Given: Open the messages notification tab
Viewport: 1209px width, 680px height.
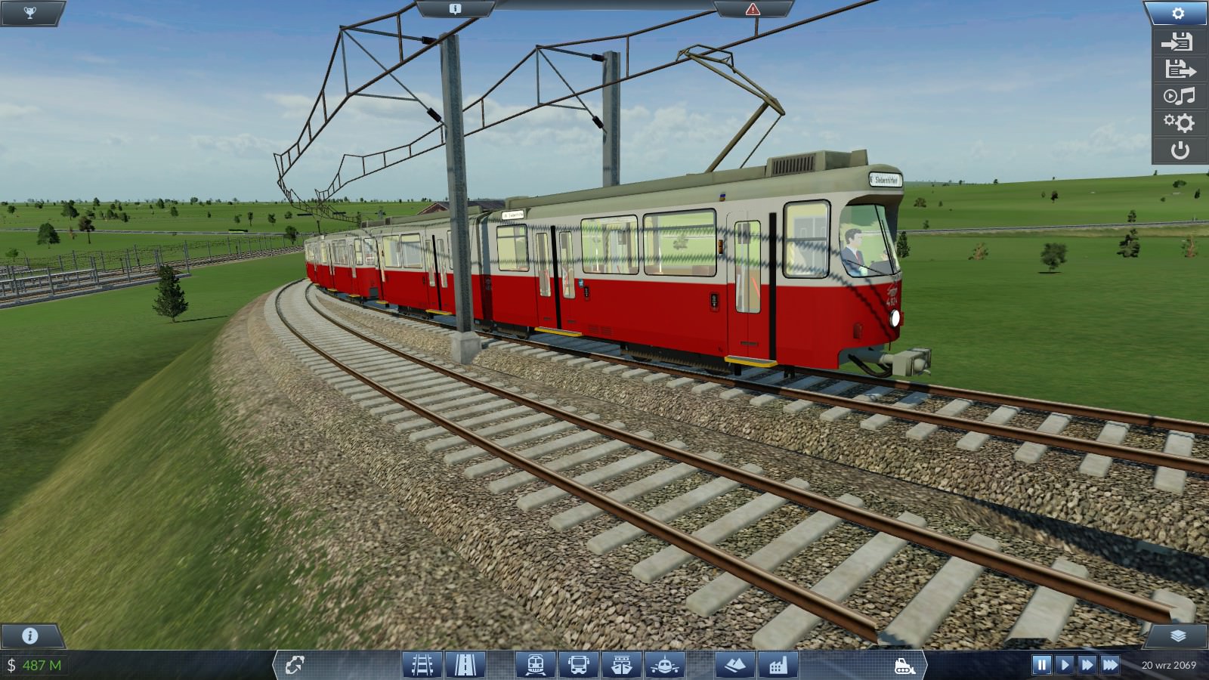Looking at the screenshot, I should point(454,9).
